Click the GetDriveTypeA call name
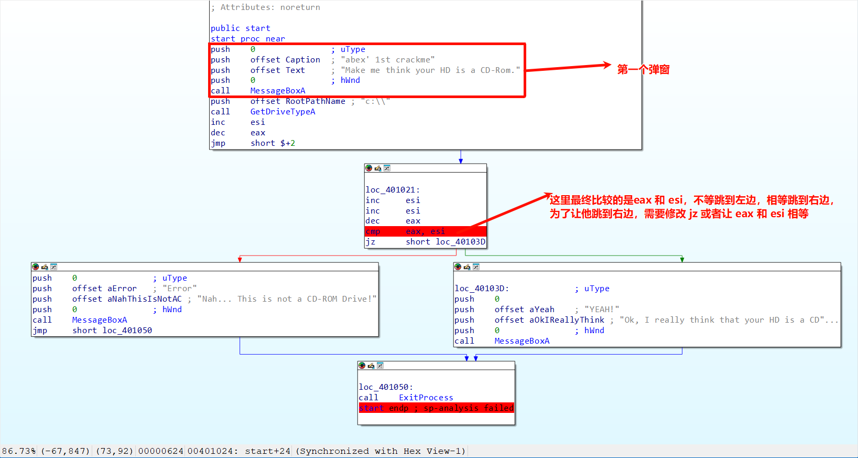The height and width of the screenshot is (458, 858). (283, 112)
